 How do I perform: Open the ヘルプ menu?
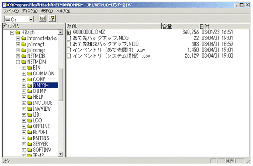point(63,11)
